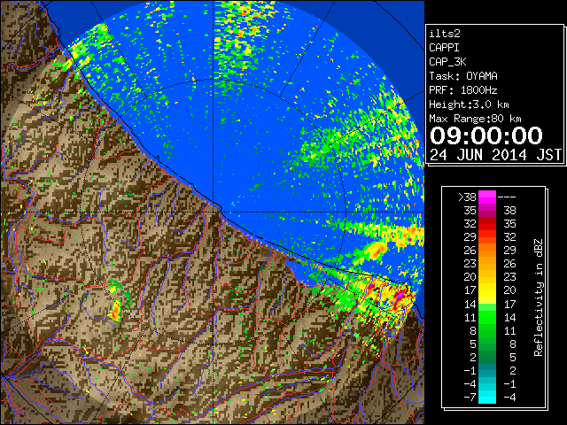Click the cyan -7 dBZ legend swatch

coord(487,397)
